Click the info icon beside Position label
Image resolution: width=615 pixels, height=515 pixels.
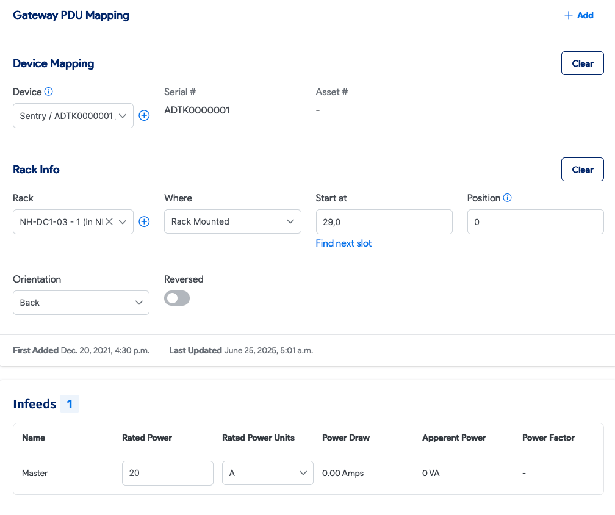coord(508,198)
